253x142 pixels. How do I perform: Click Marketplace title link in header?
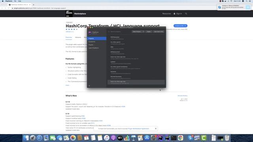80,14
